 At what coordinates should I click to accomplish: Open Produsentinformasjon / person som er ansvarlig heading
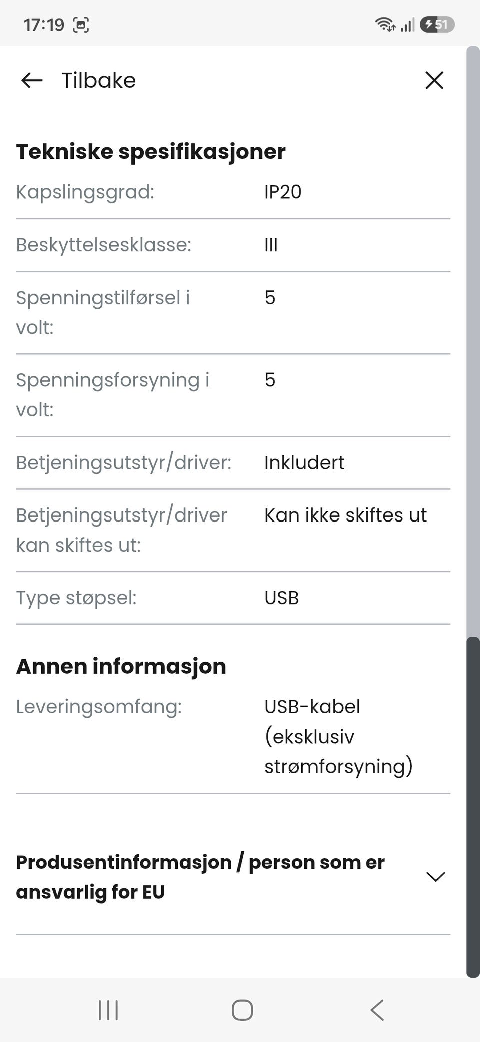click(200, 877)
